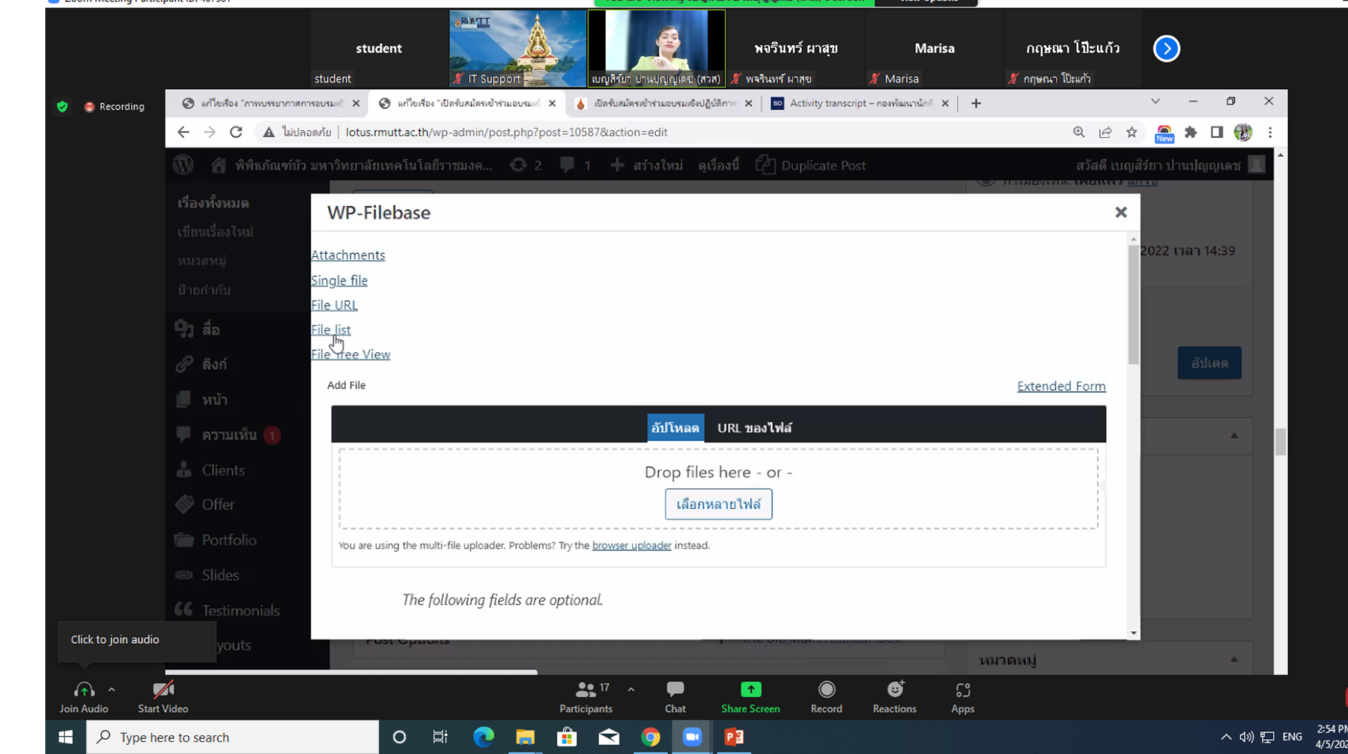This screenshot has width=1348, height=754.
Task: Collapse the panel below the อัปเดต button
Action: [1234, 436]
